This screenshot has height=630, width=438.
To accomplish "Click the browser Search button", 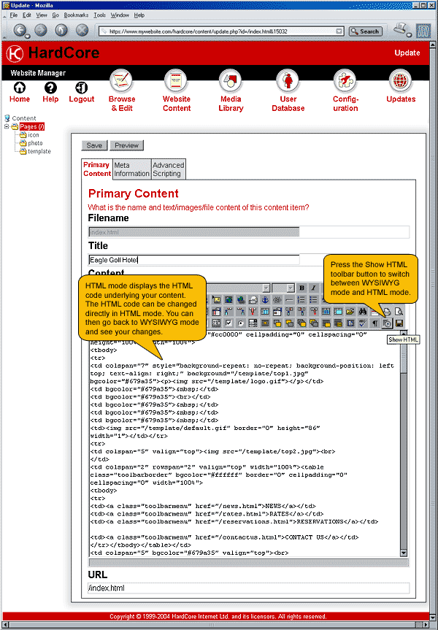I will 366,31.
